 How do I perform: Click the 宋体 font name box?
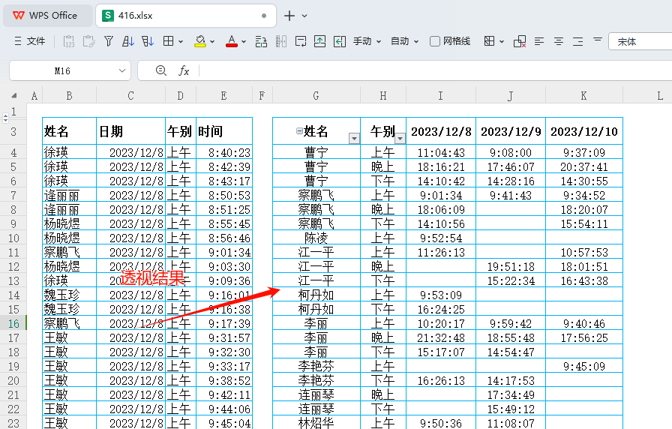(x=640, y=41)
